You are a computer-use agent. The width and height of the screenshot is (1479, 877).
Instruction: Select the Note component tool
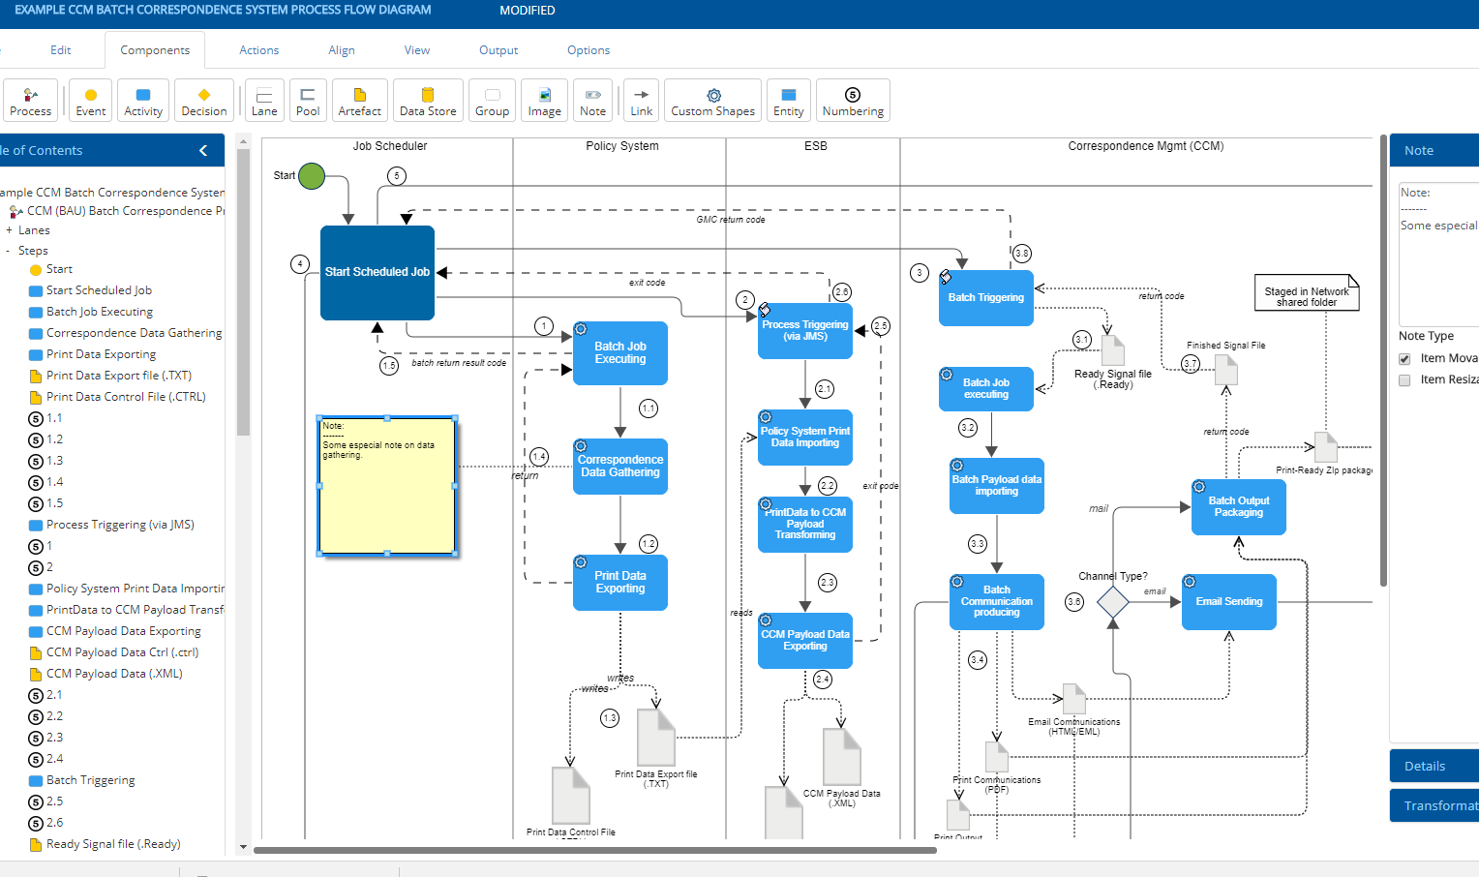click(x=593, y=101)
